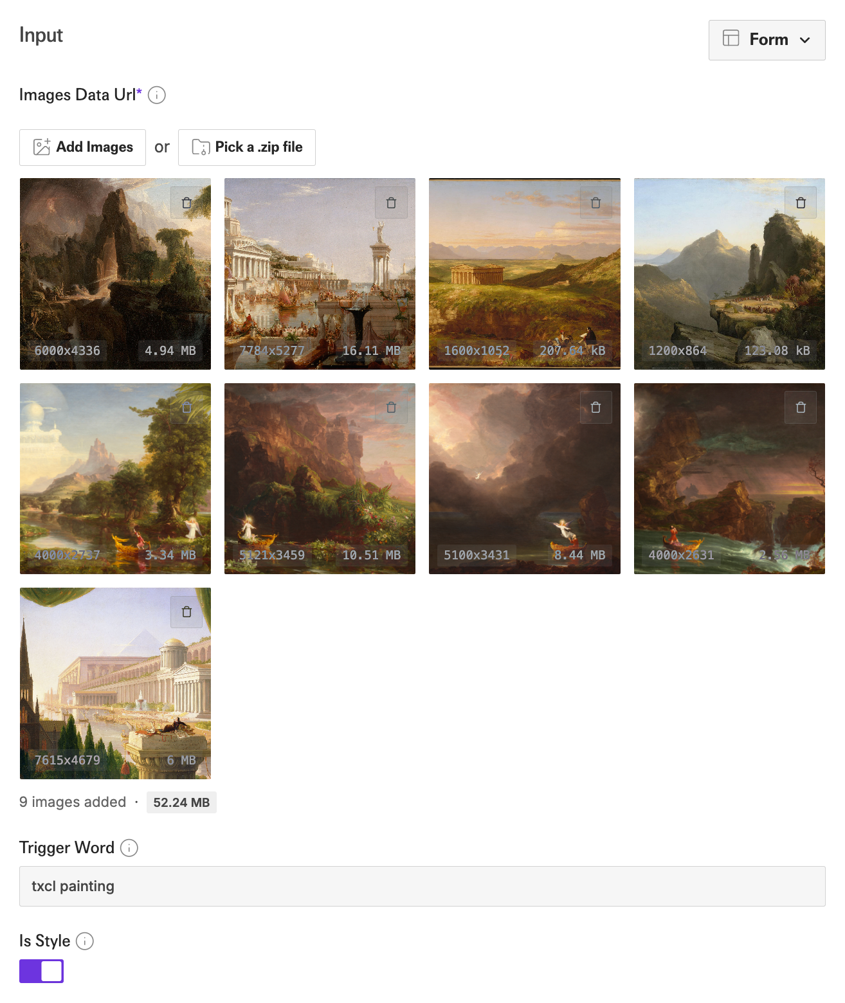
Task: Select the 4000x2737 garden painting thumbnail
Action: pos(115,478)
